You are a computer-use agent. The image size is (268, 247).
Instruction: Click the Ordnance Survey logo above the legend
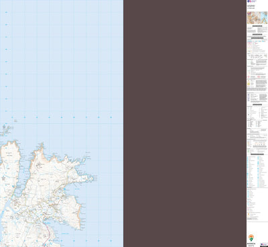pos(251,1)
